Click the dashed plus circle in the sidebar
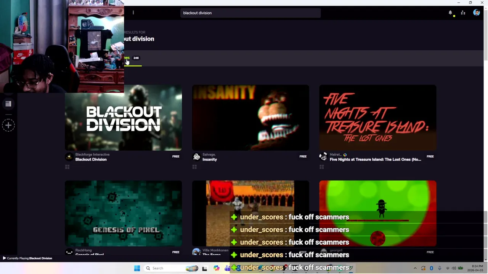This screenshot has height=274, width=488. point(8,125)
